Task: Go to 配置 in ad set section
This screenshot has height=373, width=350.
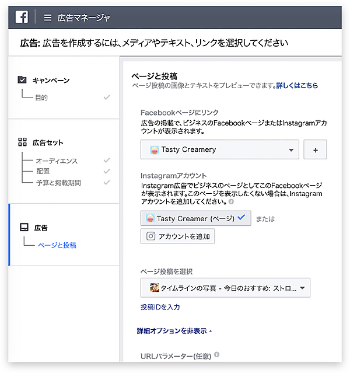Action: coord(43,172)
